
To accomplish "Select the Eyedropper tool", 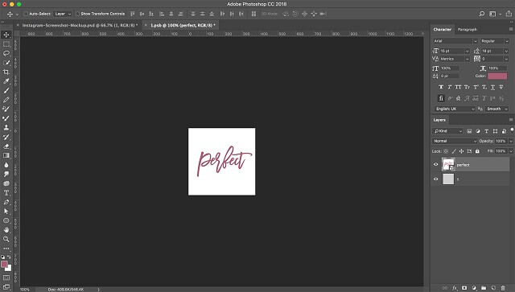I will [6, 81].
